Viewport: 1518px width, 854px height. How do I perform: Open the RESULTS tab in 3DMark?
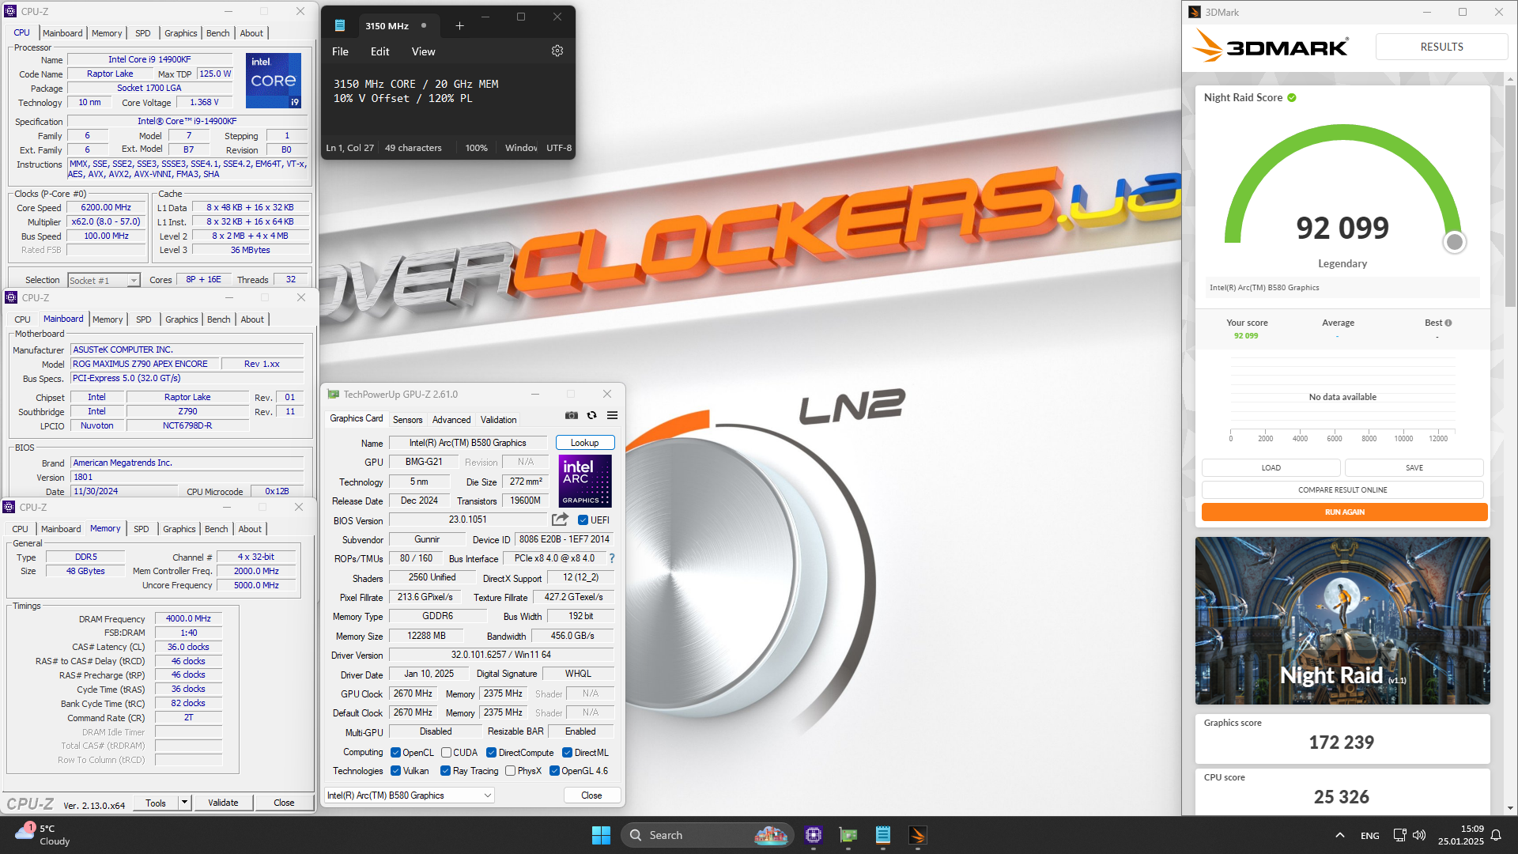(1441, 47)
